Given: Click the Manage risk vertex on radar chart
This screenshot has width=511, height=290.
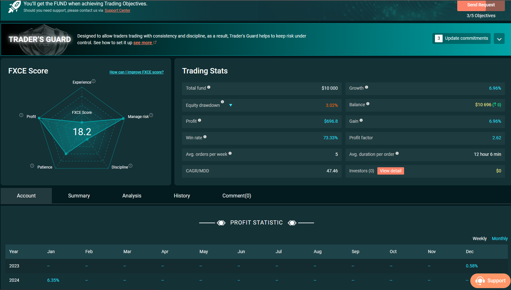Looking at the screenshot, I should coord(123,119).
